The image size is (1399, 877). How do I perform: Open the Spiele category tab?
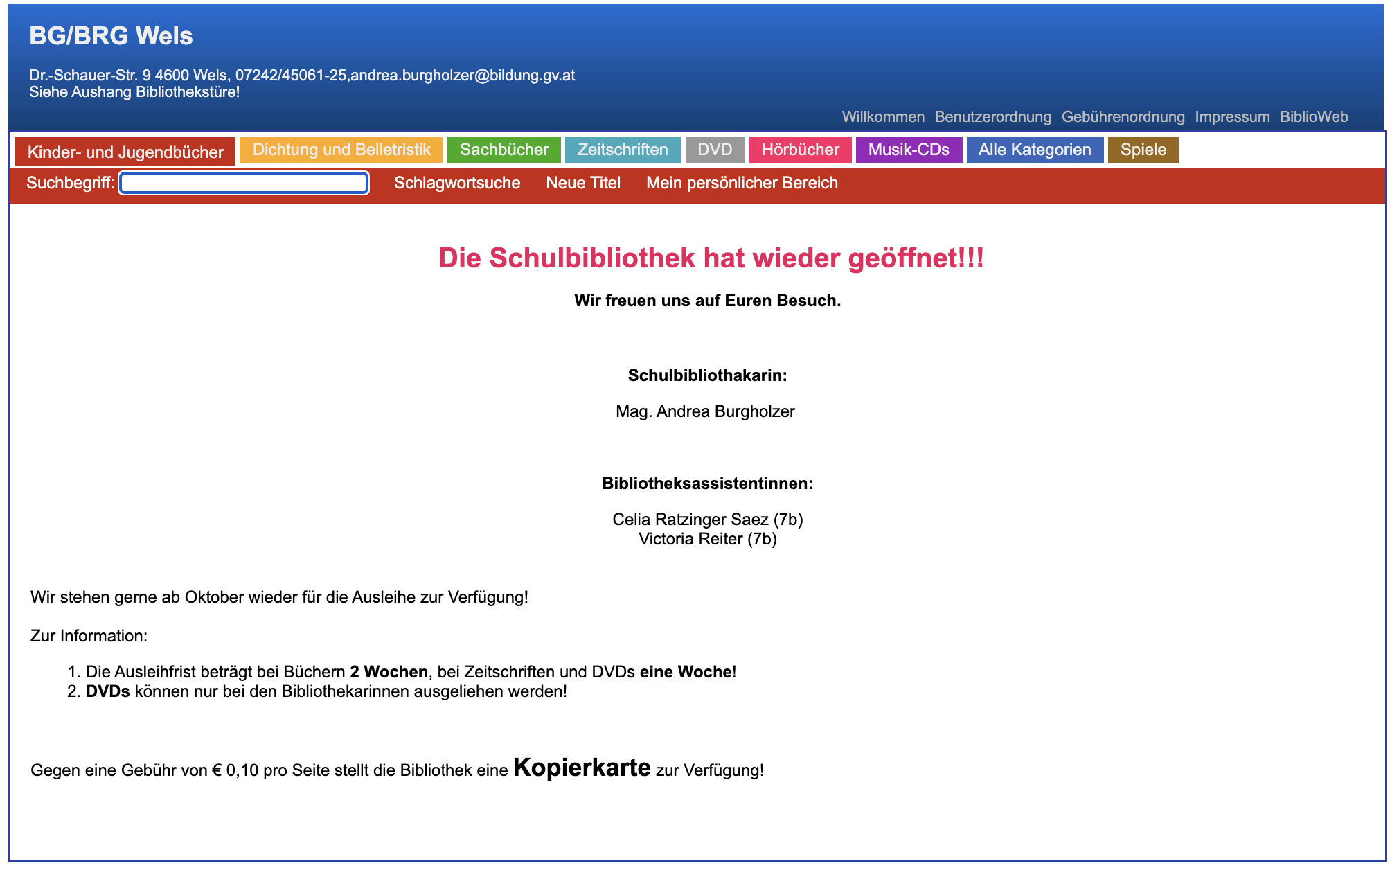point(1143,150)
